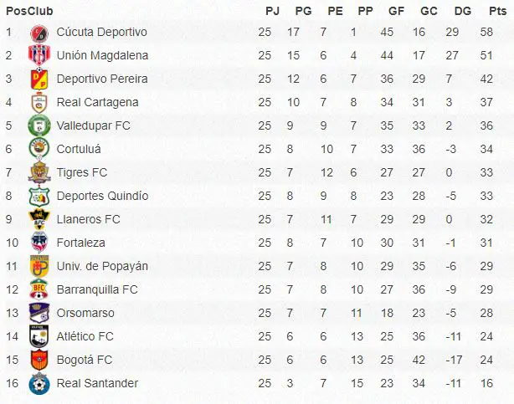Click the Llaneros FC club crest
The image size is (514, 404).
coord(39,219)
